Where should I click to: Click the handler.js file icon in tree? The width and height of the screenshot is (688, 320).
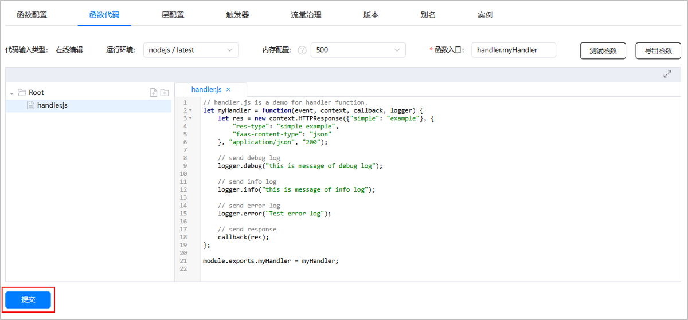tap(31, 105)
